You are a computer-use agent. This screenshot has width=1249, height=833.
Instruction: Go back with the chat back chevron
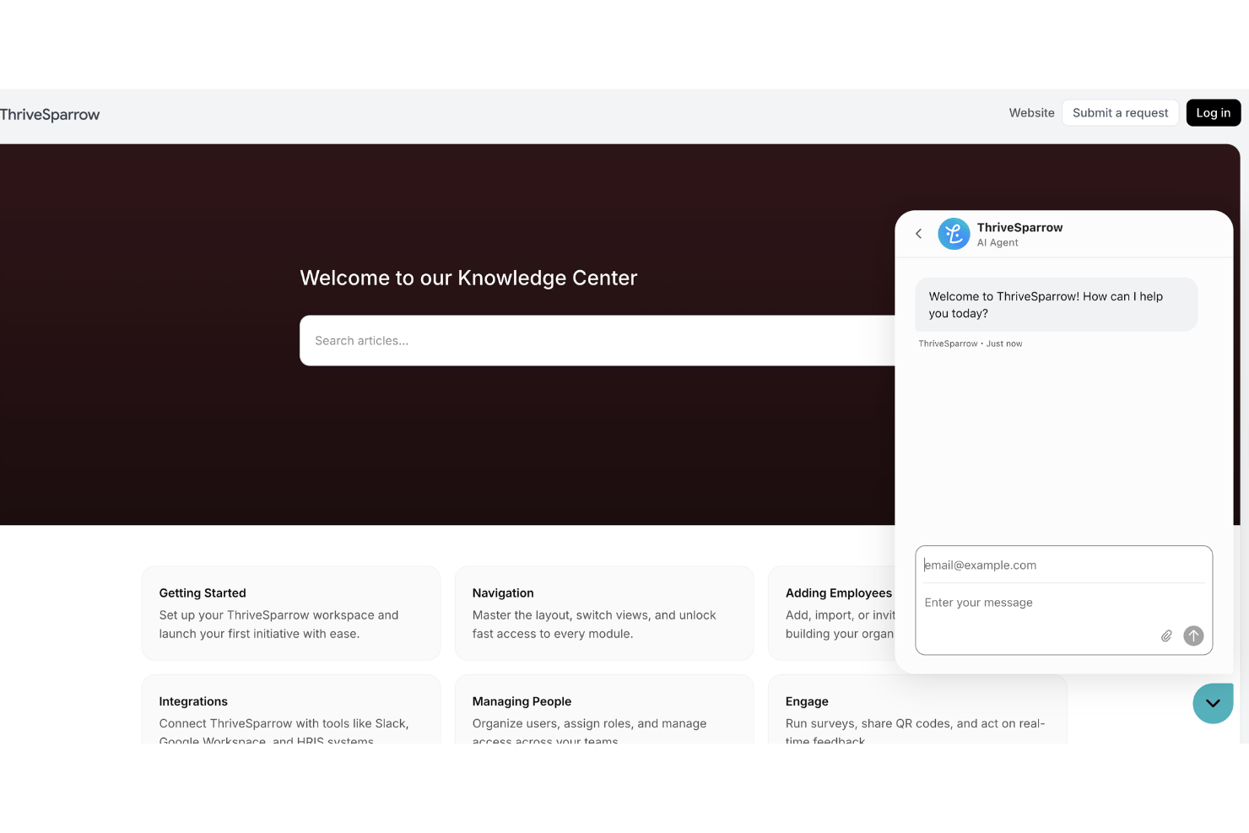pos(919,234)
